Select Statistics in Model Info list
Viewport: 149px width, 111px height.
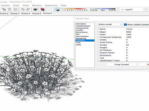(x=85, y=40)
